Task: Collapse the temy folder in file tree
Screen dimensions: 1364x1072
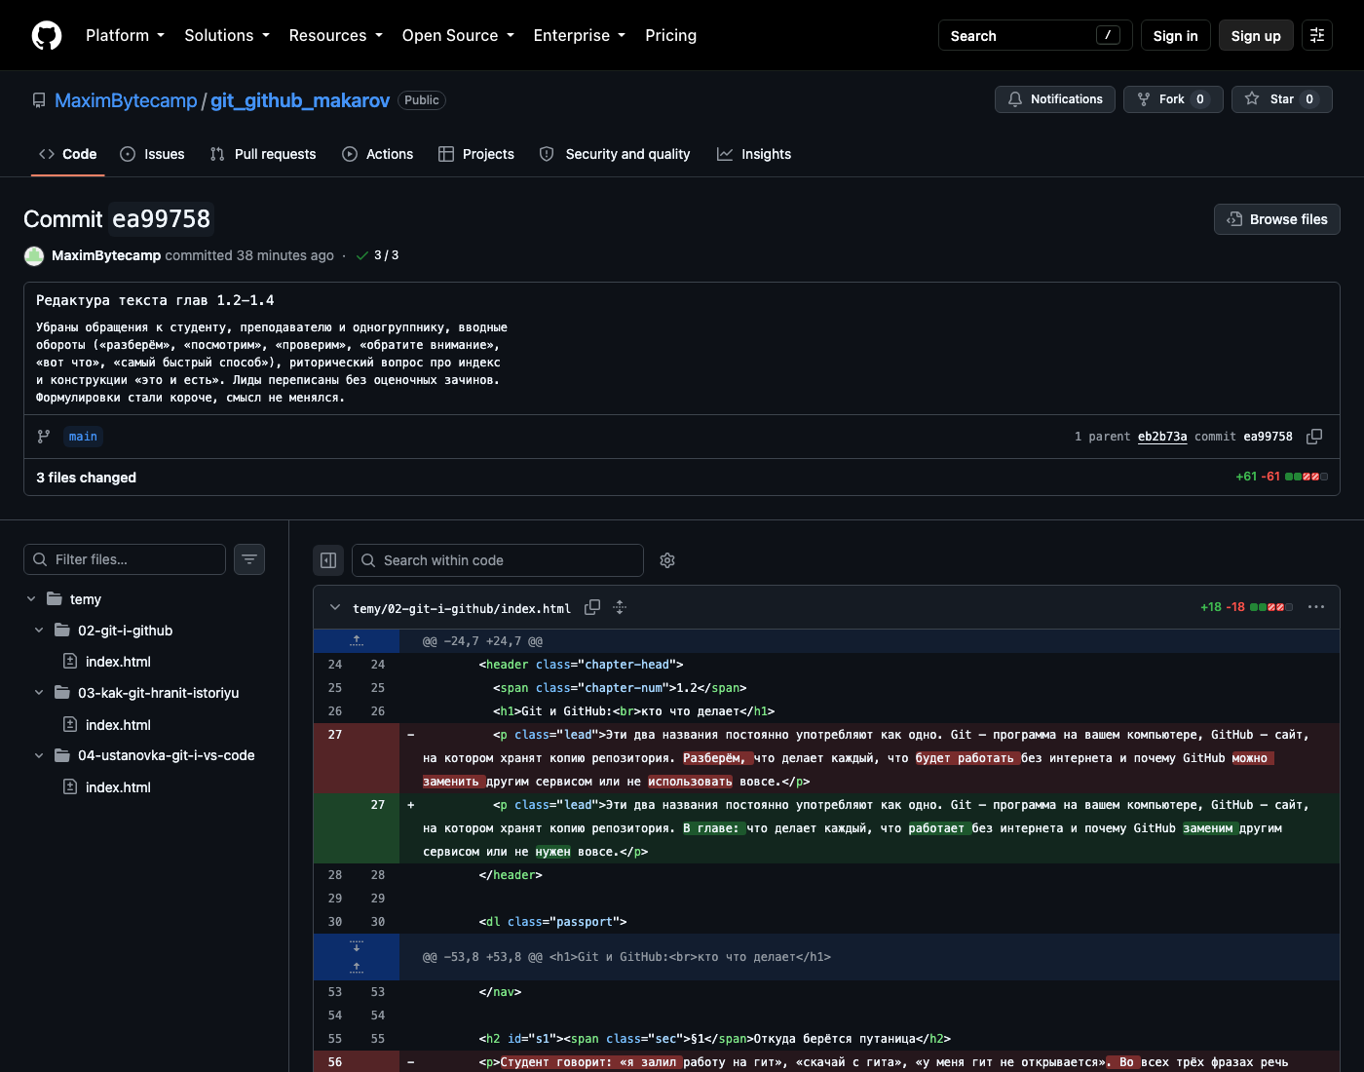Action: (31, 599)
